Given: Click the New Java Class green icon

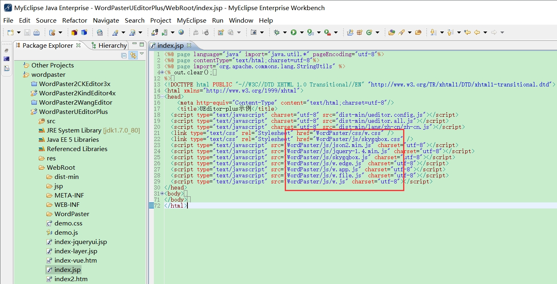Looking at the screenshot, I should coord(369,32).
